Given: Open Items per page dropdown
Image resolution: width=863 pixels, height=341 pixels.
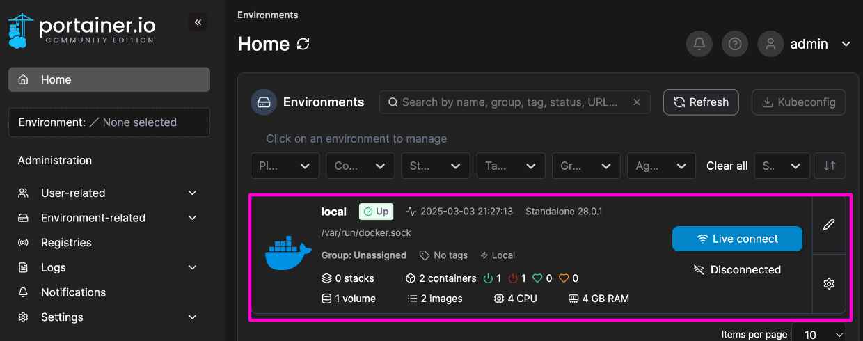Looking at the screenshot, I should 818,334.
